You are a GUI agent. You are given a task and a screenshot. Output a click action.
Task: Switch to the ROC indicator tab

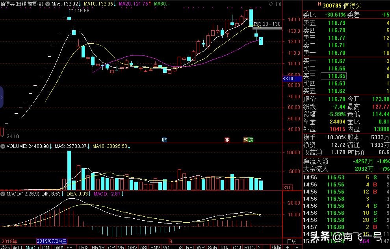point(249,247)
